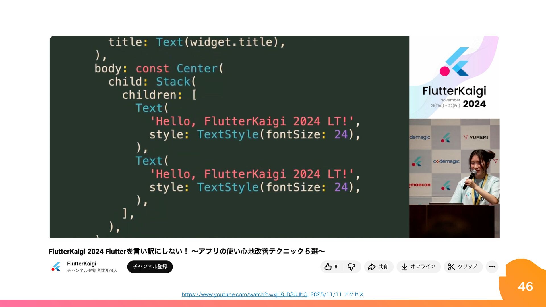
Task: Click the FlutterKaigi channel name
Action: click(82, 264)
